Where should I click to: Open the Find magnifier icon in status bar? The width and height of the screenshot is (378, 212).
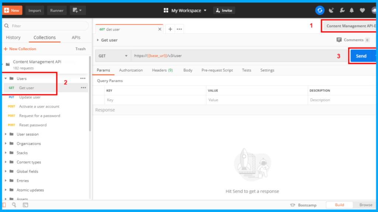coord(14,205)
